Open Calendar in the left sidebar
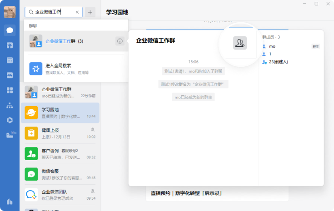The height and width of the screenshot is (211, 334). pos(10,60)
